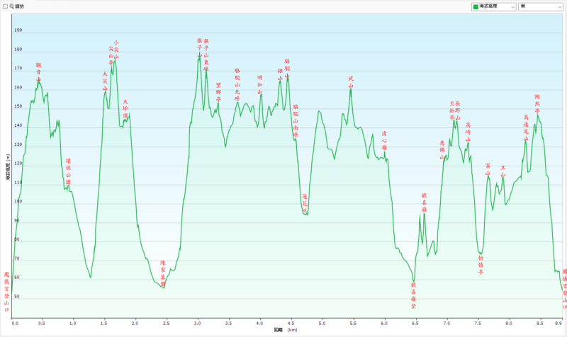Click the 環保公園 waypoint label

pos(68,172)
